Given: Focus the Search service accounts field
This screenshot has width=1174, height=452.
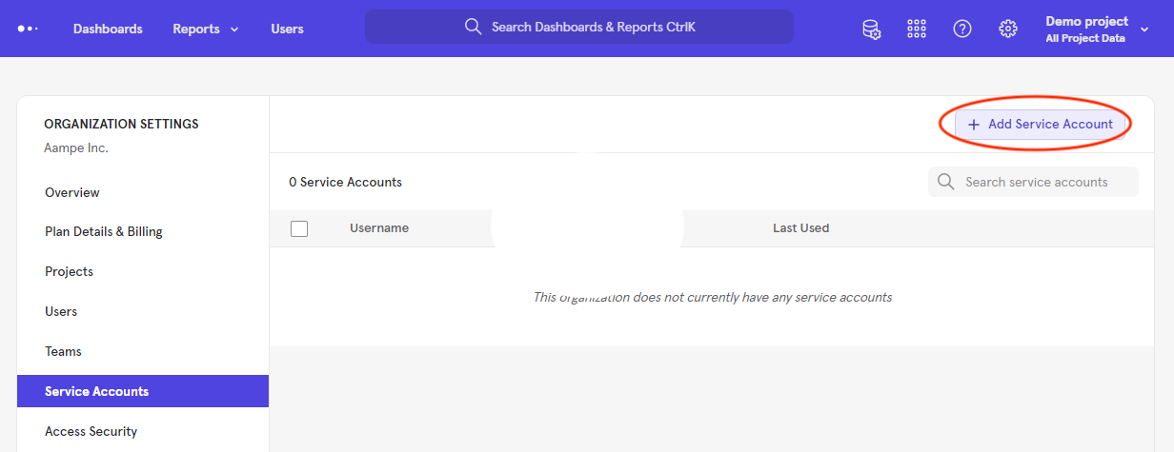Looking at the screenshot, I should pos(1033,182).
